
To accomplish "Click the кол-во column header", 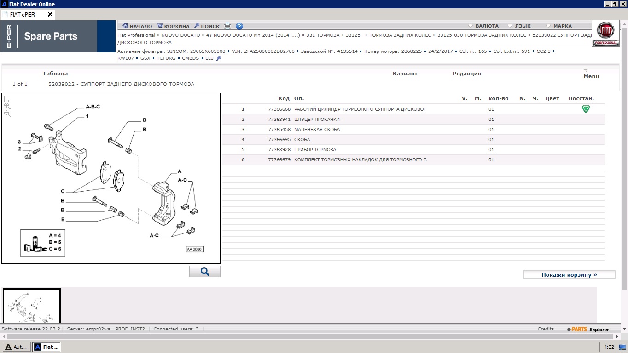I will [x=498, y=98].
